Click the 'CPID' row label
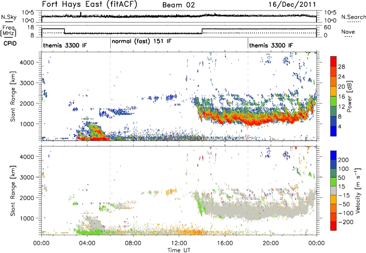 (x=10, y=43)
